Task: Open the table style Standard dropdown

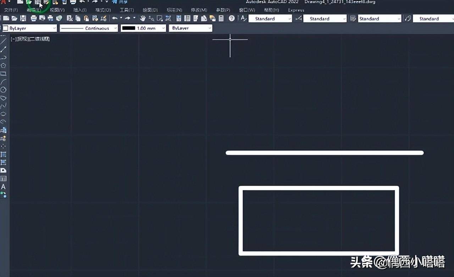Action: (380, 19)
